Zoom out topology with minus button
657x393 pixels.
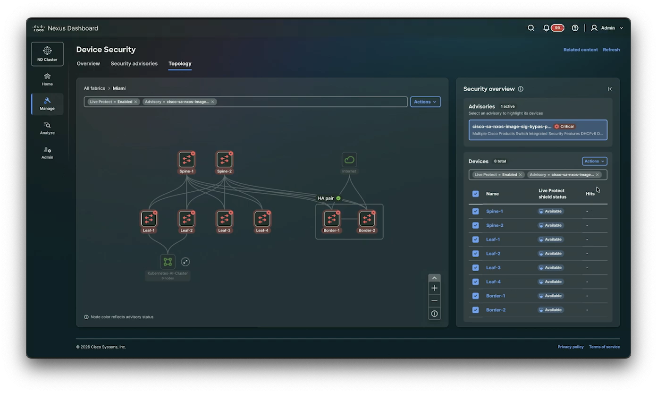tap(434, 301)
